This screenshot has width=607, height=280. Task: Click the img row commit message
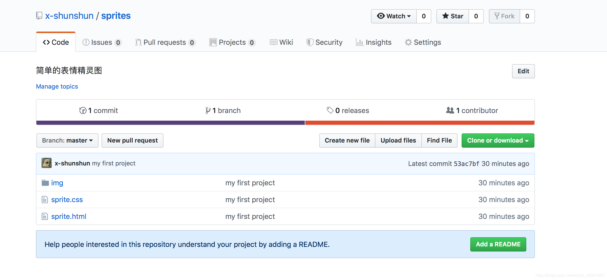250,183
